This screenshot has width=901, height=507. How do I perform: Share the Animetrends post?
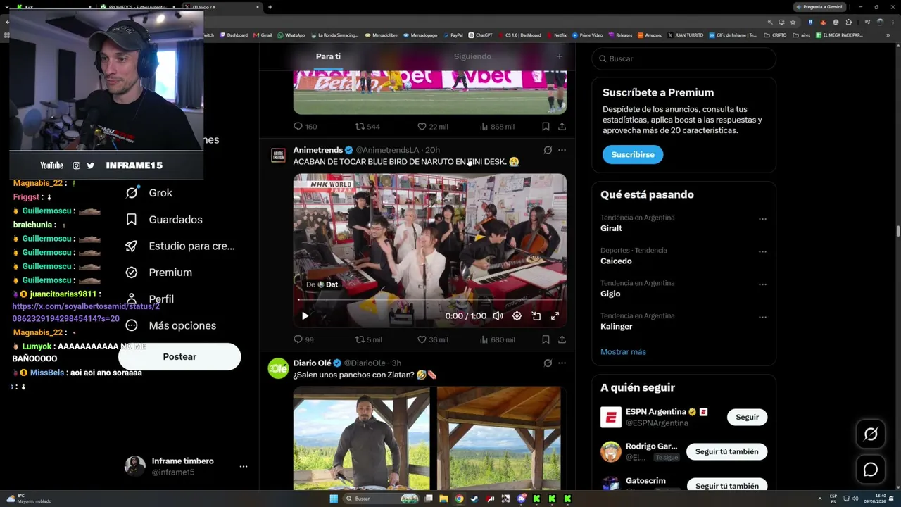pyautogui.click(x=562, y=339)
